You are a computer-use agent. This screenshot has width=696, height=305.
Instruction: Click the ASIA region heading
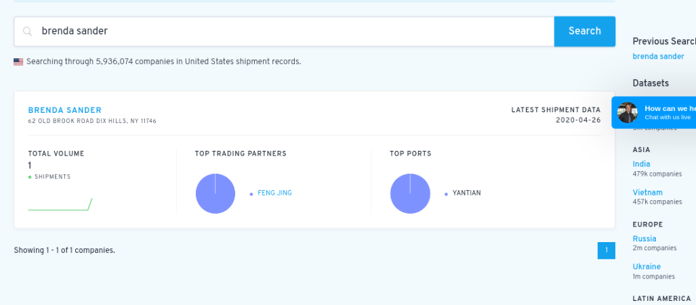pos(641,150)
